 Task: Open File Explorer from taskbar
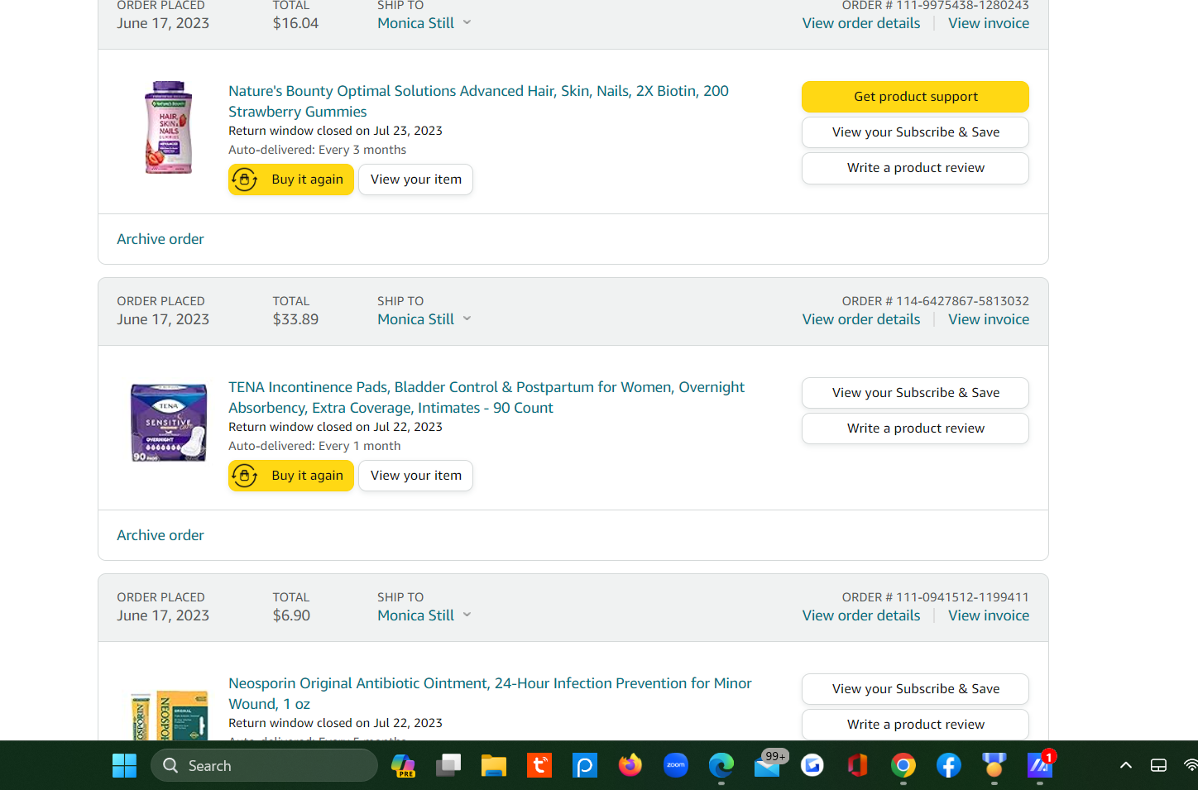[494, 766]
